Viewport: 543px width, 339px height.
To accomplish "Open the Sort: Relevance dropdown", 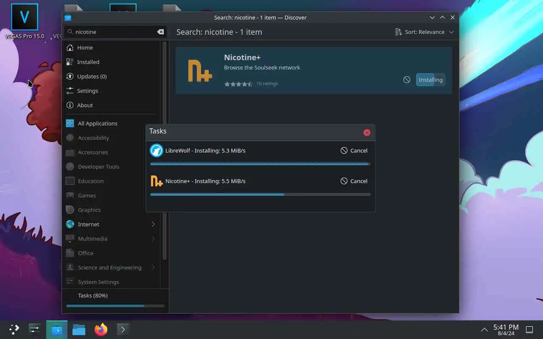I will pyautogui.click(x=424, y=32).
